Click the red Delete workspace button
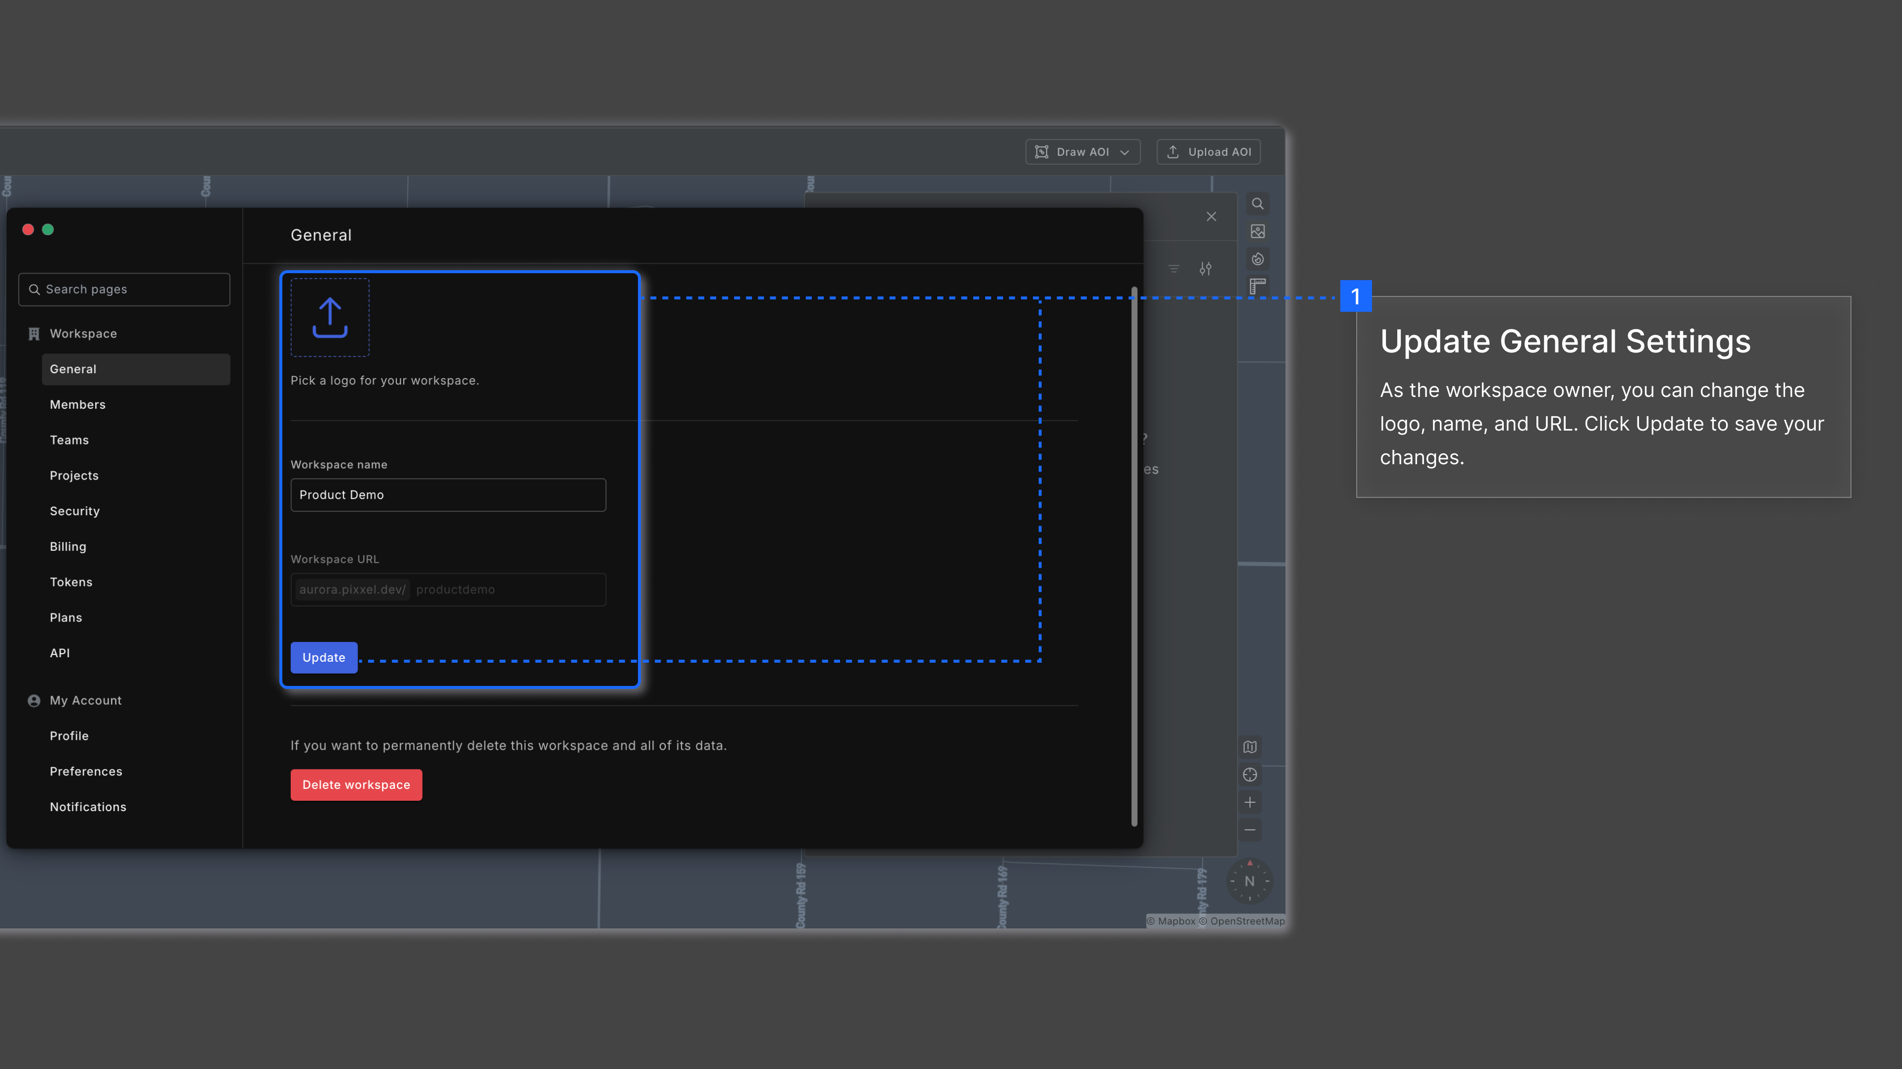Image resolution: width=1902 pixels, height=1069 pixels. (356, 784)
